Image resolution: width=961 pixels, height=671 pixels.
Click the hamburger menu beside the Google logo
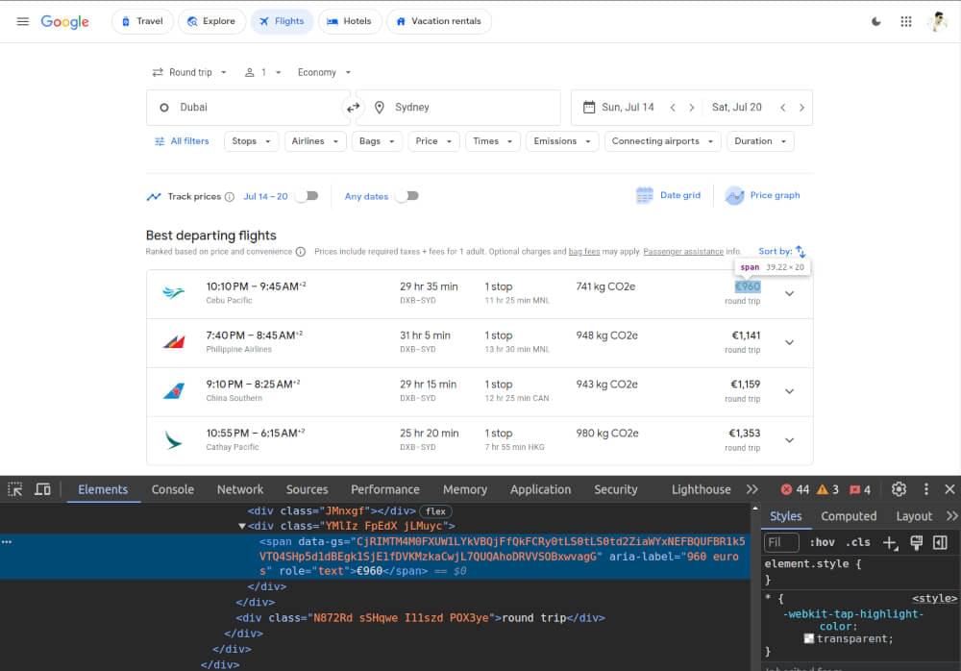click(x=23, y=20)
